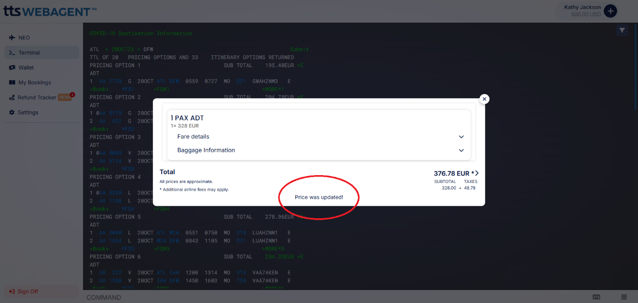Screen dimensions: 638x303
Task: Click flight AA 1158 link
Action: coord(110,201)
